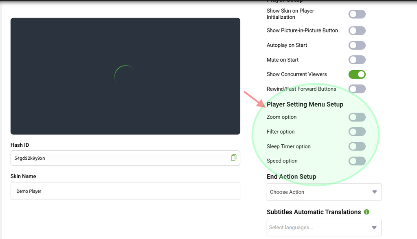Screen dimensions: 417x239
Task: Click the Show Concurrent Viewers label
Action: coord(296,74)
